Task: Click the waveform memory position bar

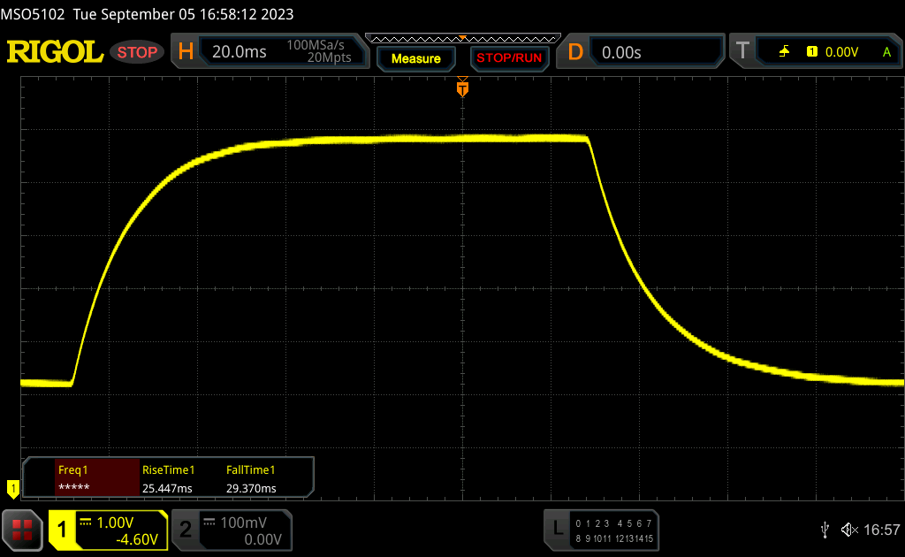Action: [462, 38]
